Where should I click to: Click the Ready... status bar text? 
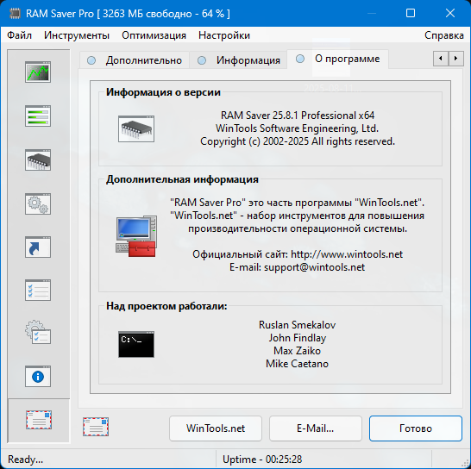point(25,460)
